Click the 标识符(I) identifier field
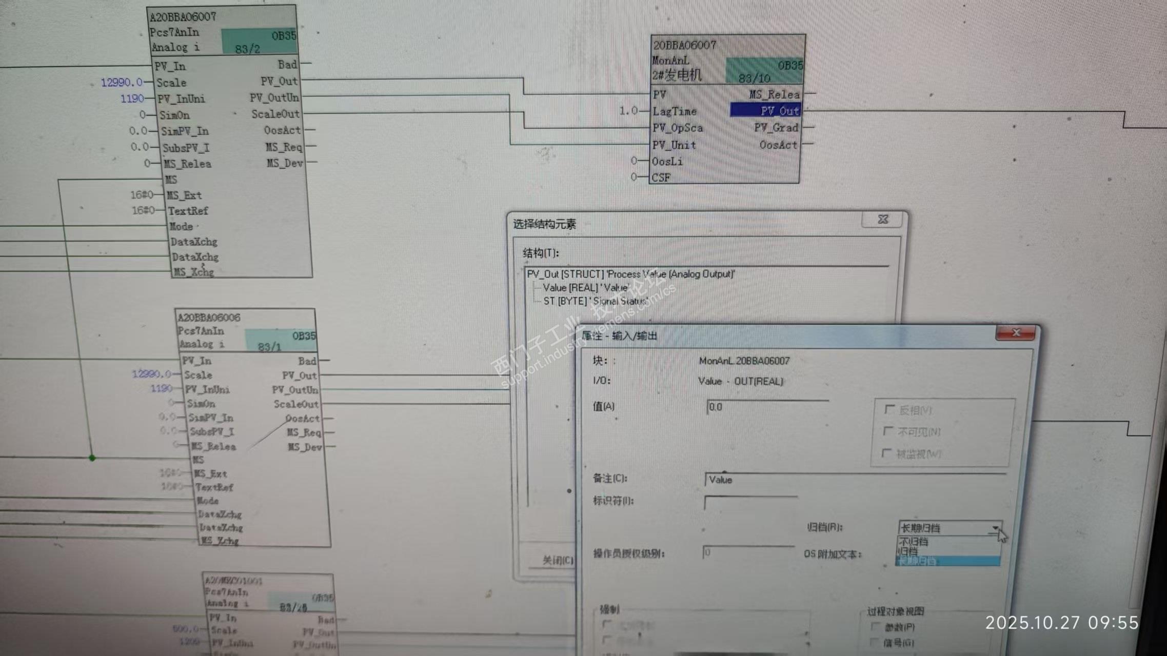Screen dimensions: 1167x656 pos(750,502)
